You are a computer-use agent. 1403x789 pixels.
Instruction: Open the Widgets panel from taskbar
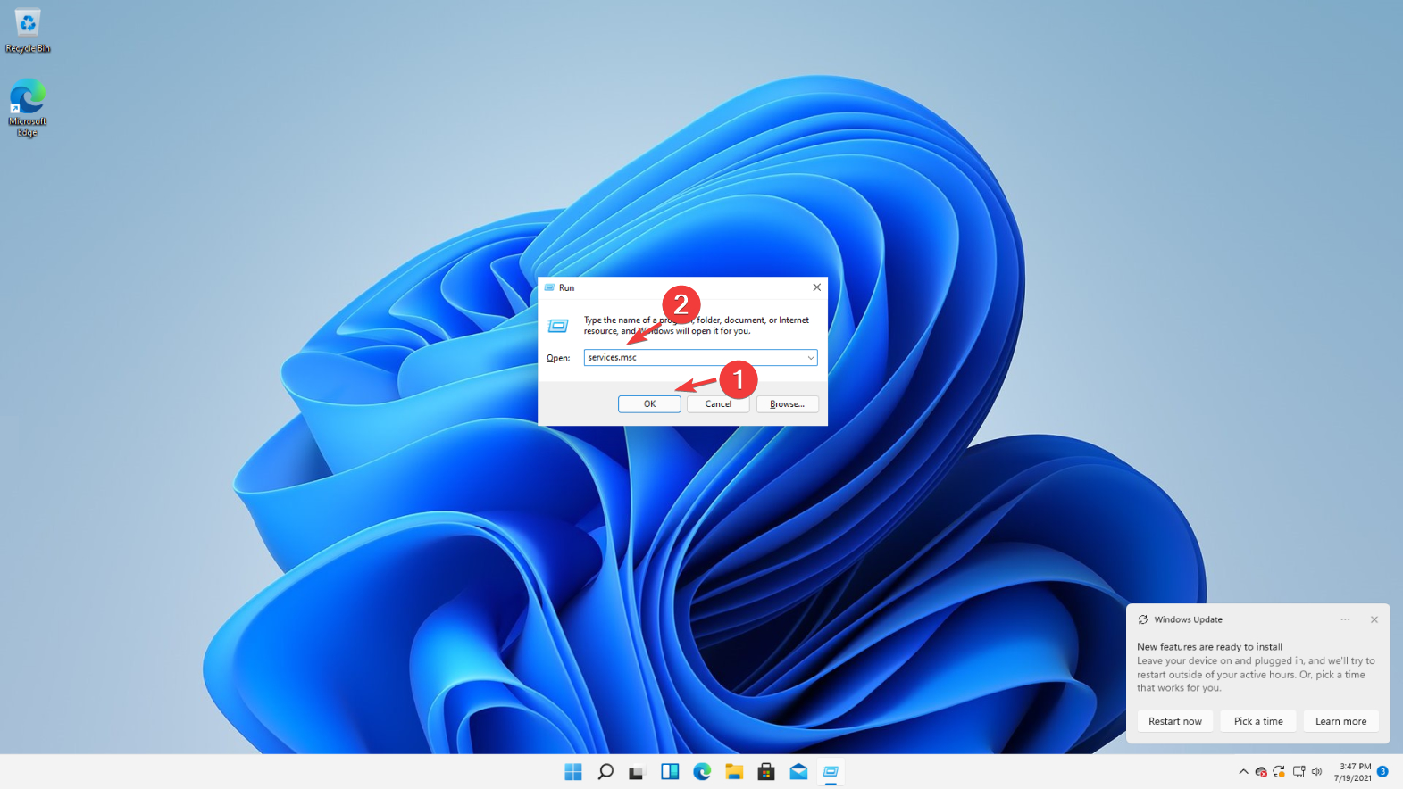point(670,772)
